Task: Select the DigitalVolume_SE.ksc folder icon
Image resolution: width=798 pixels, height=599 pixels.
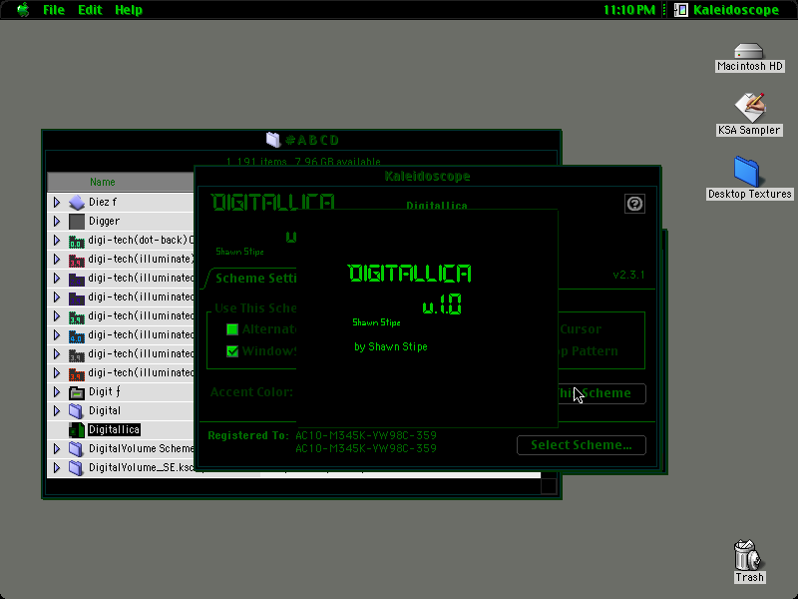Action: click(77, 467)
